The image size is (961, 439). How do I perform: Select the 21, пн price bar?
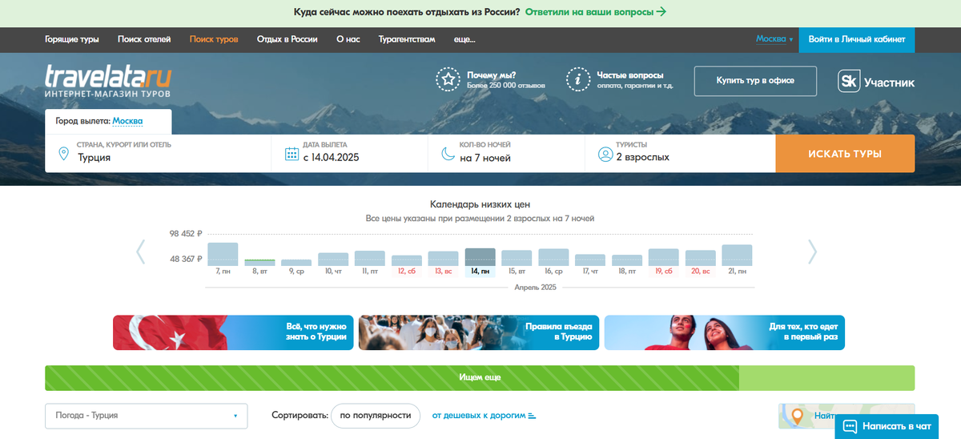coord(737,256)
